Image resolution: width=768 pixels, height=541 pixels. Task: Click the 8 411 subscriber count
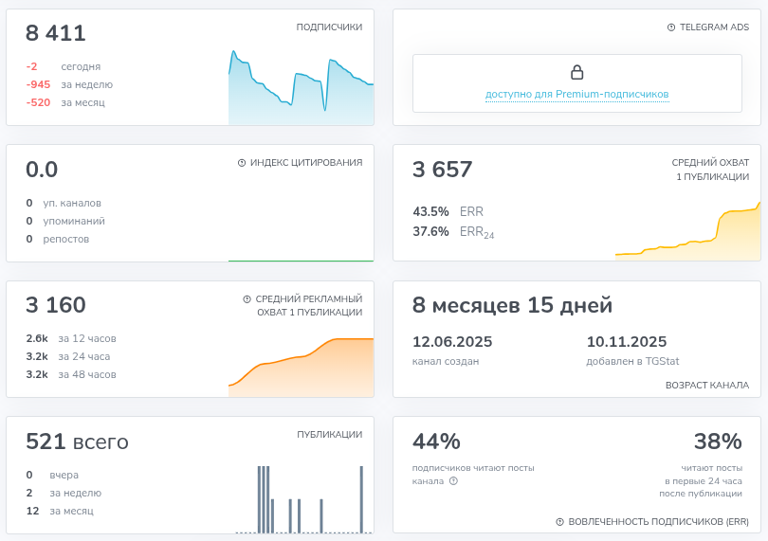pos(56,34)
